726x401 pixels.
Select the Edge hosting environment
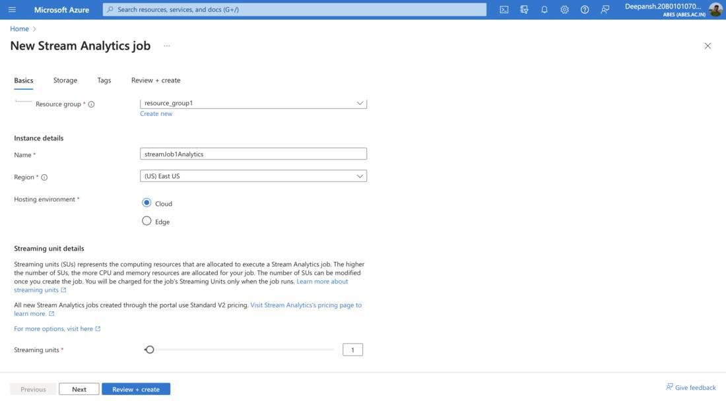point(147,221)
